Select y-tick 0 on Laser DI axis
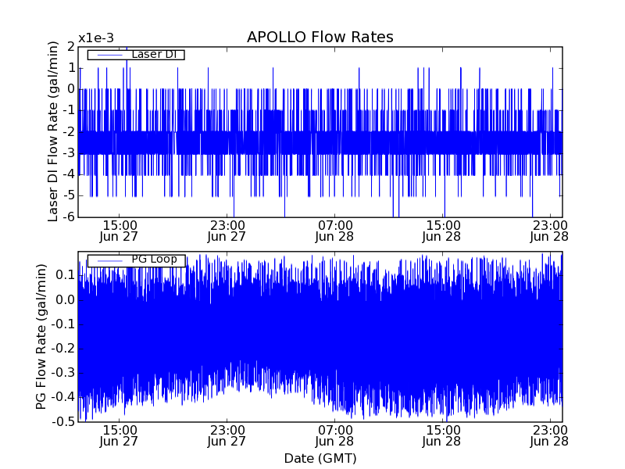 [x=71, y=89]
